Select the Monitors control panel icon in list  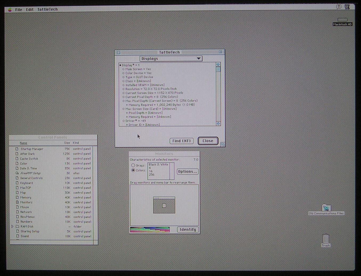17,202
